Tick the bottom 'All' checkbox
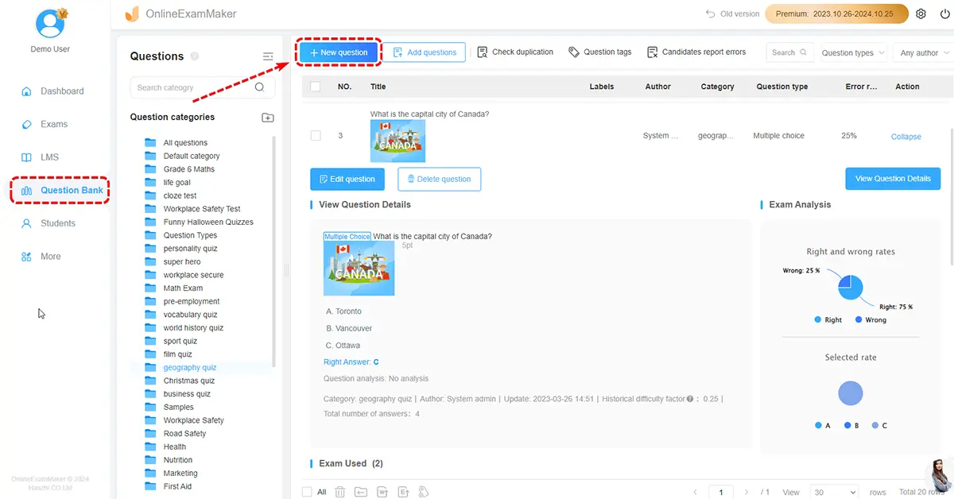 click(x=308, y=492)
